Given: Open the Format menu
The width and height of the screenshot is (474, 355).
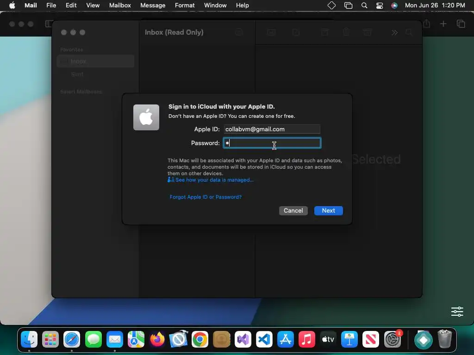Looking at the screenshot, I should [x=185, y=5].
